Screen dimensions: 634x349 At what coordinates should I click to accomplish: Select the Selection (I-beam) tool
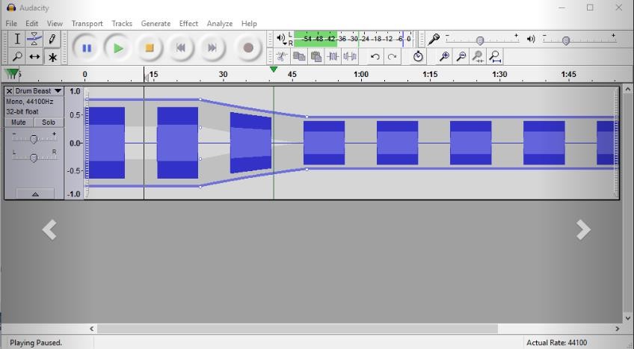point(17,39)
